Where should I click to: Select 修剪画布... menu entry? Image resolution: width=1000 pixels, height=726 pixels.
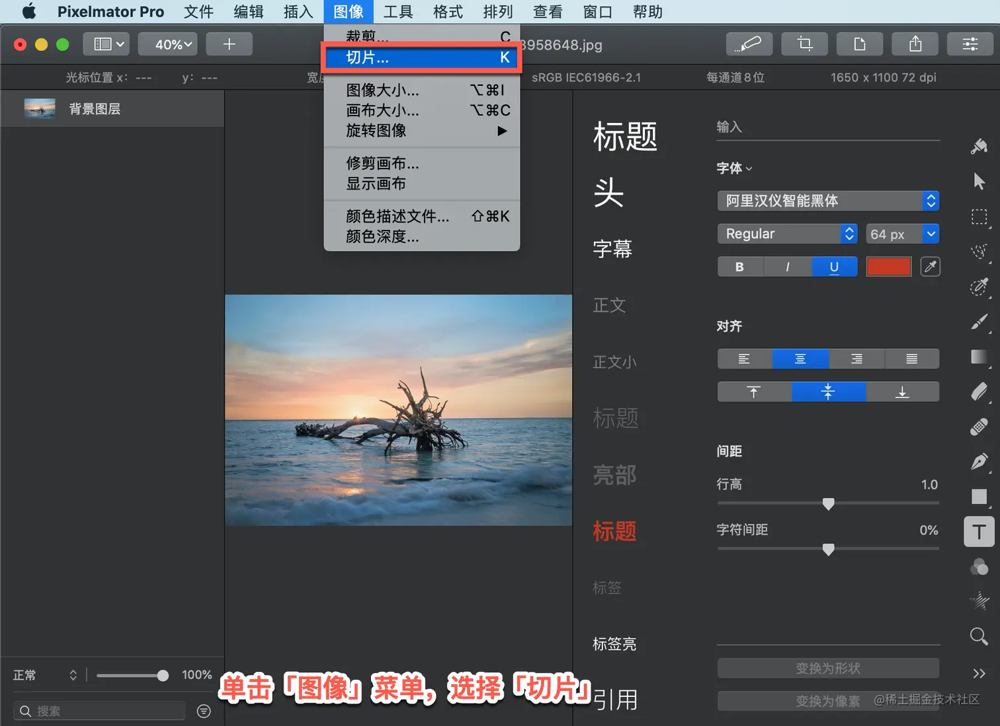422,163
